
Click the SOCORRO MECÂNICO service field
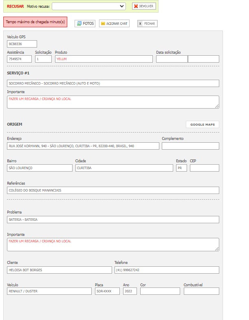[113, 83]
